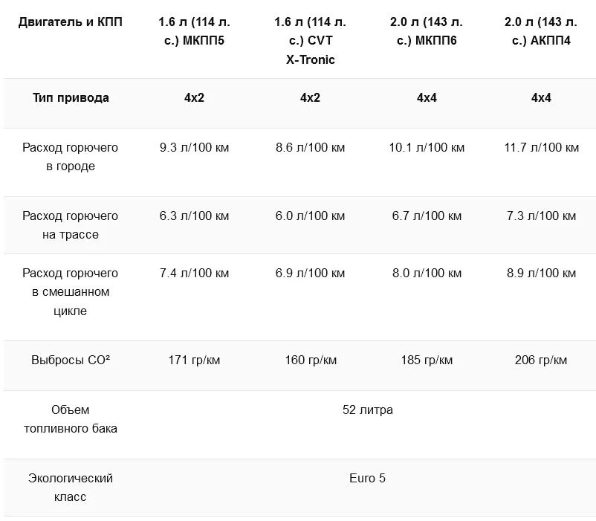The width and height of the screenshot is (596, 521).
Task: Click the '11.7 л/100 км' cell
Action: click(x=541, y=148)
